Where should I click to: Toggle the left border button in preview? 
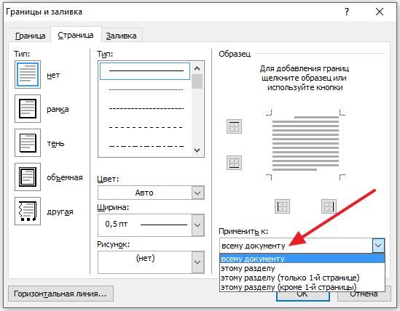pos(282,206)
